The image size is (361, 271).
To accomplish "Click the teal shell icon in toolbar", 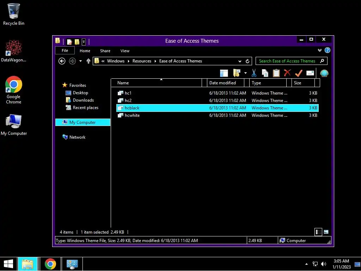I will 324,73.
